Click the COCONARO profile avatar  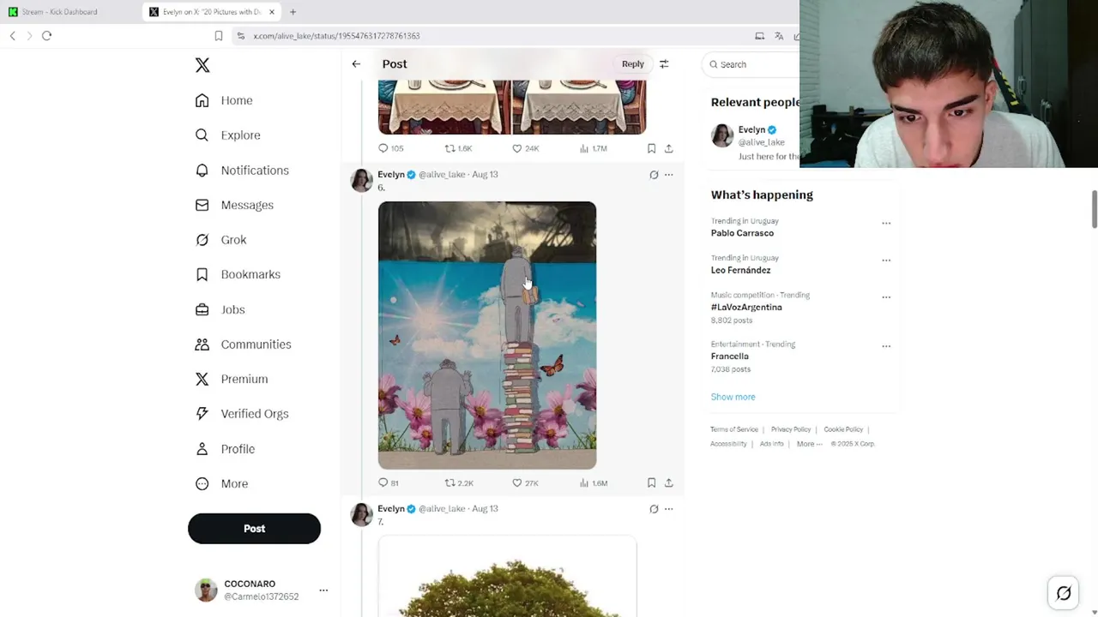[206, 590]
